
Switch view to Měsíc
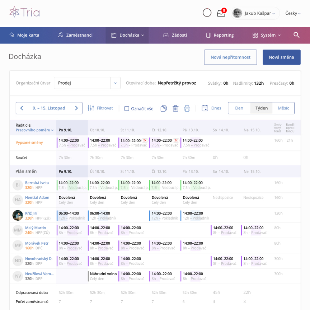(283, 108)
